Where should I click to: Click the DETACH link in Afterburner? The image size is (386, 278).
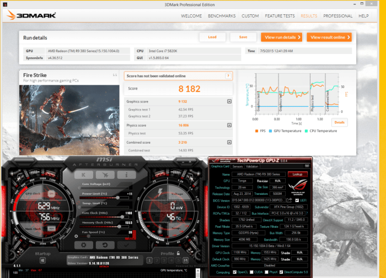coord(104,266)
